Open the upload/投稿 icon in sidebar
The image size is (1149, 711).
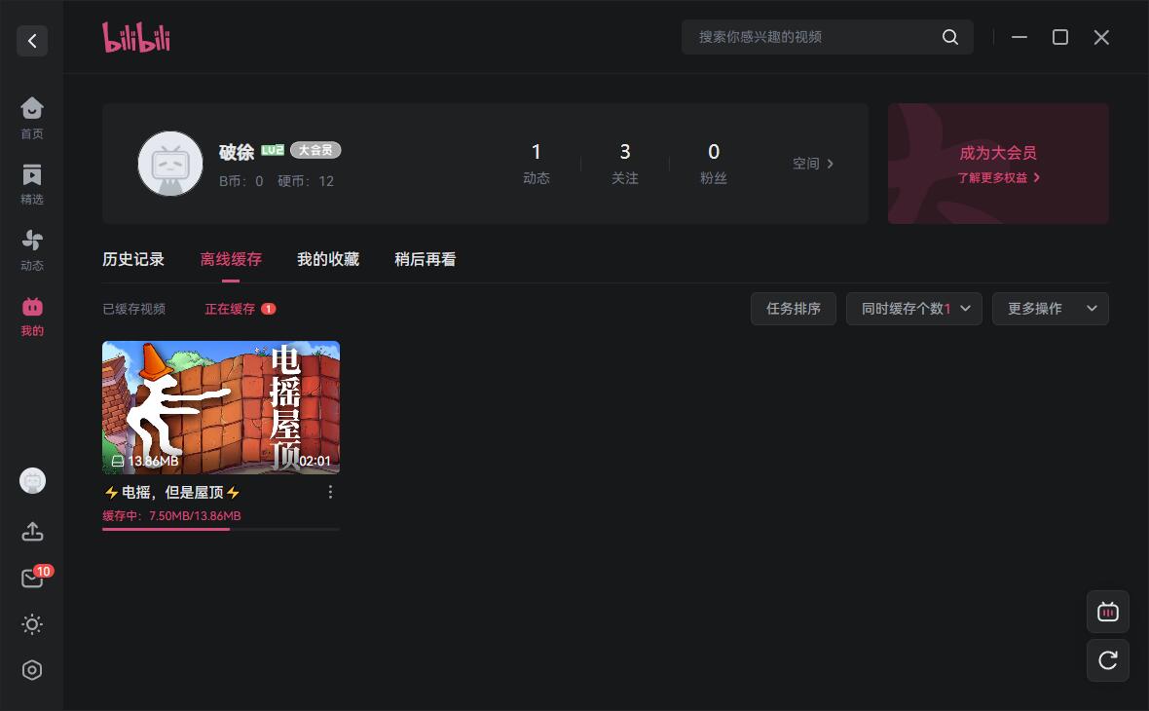click(x=32, y=532)
